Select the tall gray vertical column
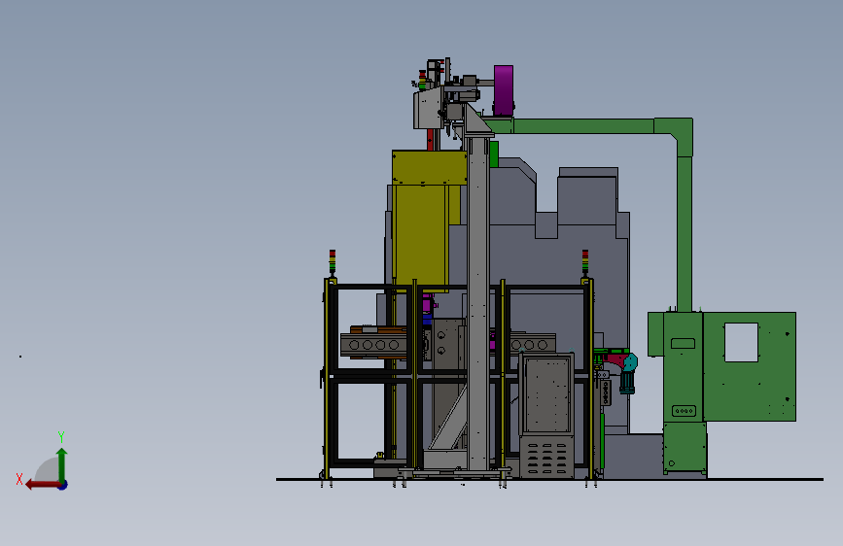Image resolution: width=843 pixels, height=546 pixels. [478, 304]
